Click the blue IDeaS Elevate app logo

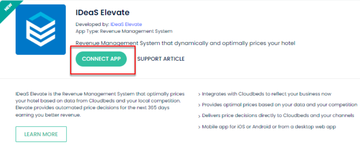click(x=41, y=30)
